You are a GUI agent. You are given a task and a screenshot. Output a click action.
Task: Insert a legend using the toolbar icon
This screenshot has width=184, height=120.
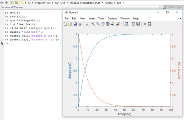[x=138, y=24]
